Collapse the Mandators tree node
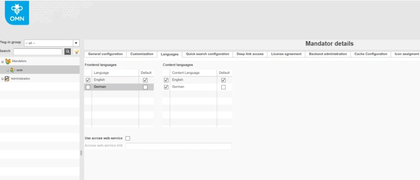 (x=2, y=61)
